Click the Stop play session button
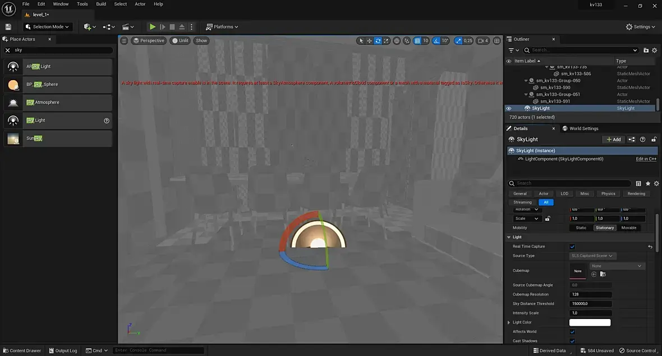This screenshot has height=356, width=662. click(172, 26)
